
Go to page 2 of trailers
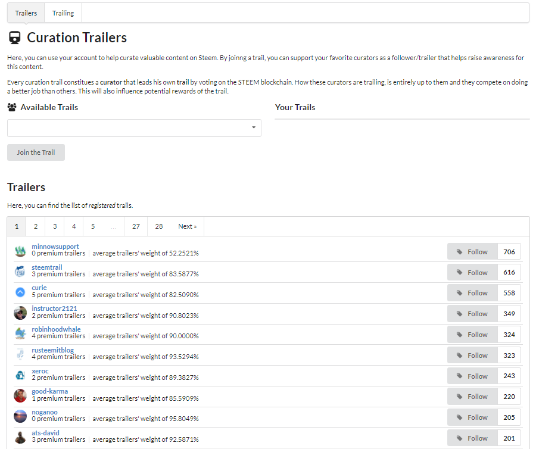pyautogui.click(x=36, y=226)
